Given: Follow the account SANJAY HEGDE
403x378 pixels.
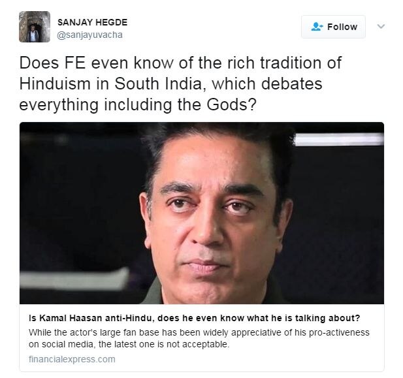Looking at the screenshot, I should (333, 27).
